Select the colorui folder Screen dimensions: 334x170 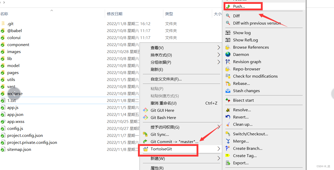point(14,38)
